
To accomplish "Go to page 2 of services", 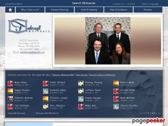I will [148, 113].
